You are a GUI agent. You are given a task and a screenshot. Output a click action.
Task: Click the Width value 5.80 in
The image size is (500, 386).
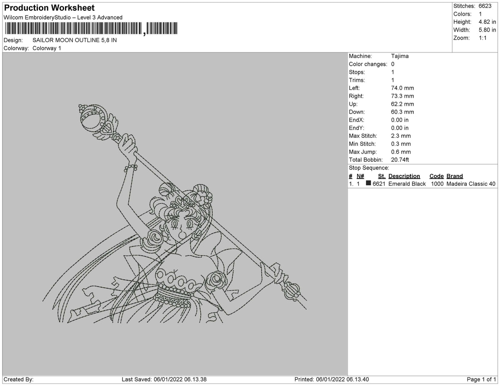coord(487,30)
